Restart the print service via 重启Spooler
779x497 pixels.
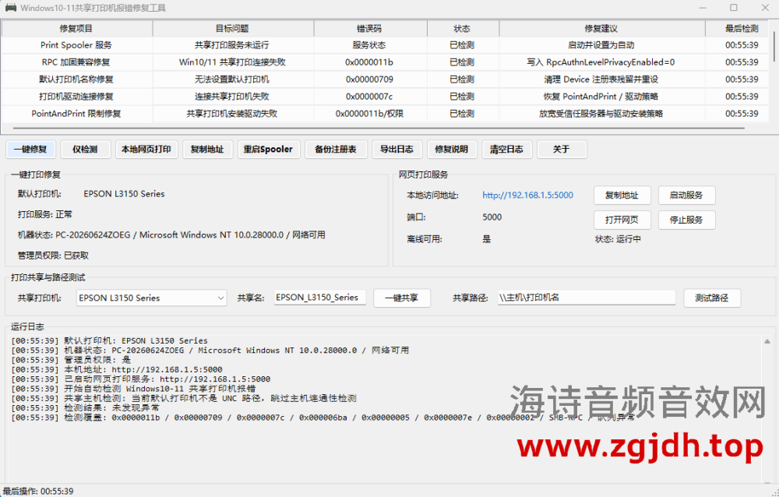[x=268, y=149]
